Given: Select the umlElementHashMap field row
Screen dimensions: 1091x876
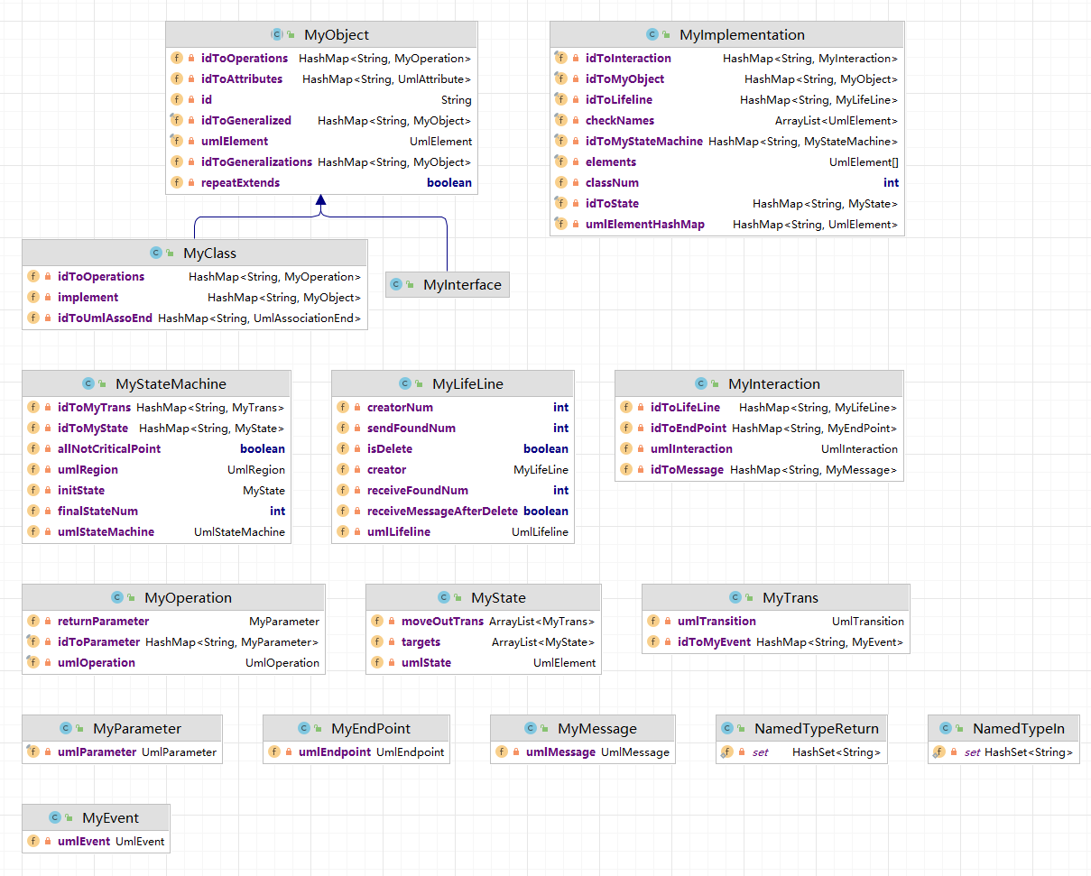Looking at the screenshot, I should pyautogui.click(x=726, y=225).
